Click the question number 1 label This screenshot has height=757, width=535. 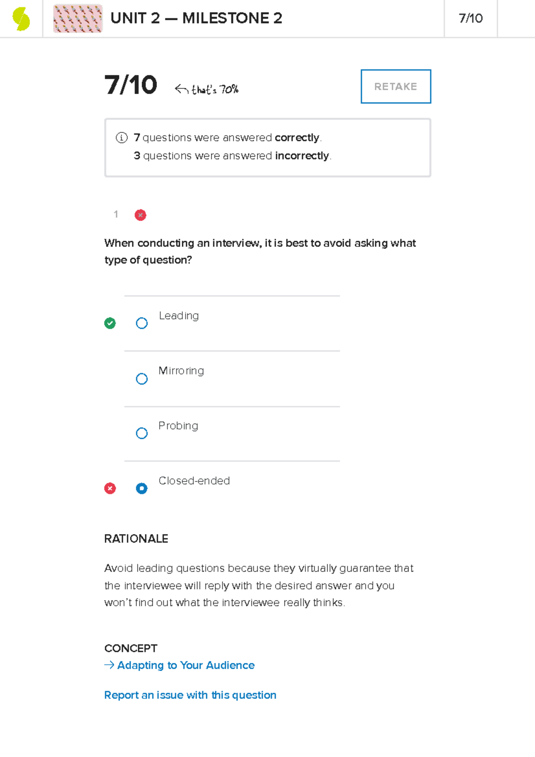[x=115, y=214]
